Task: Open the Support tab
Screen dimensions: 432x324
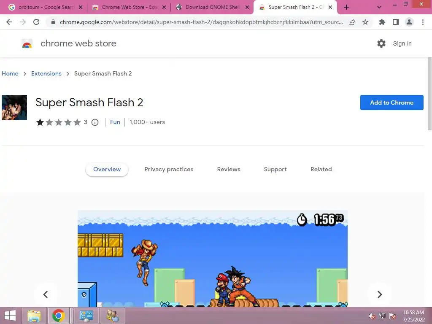Action: pos(275,170)
